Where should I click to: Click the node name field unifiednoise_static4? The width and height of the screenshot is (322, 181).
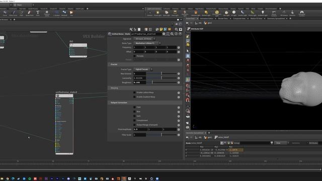146,34
